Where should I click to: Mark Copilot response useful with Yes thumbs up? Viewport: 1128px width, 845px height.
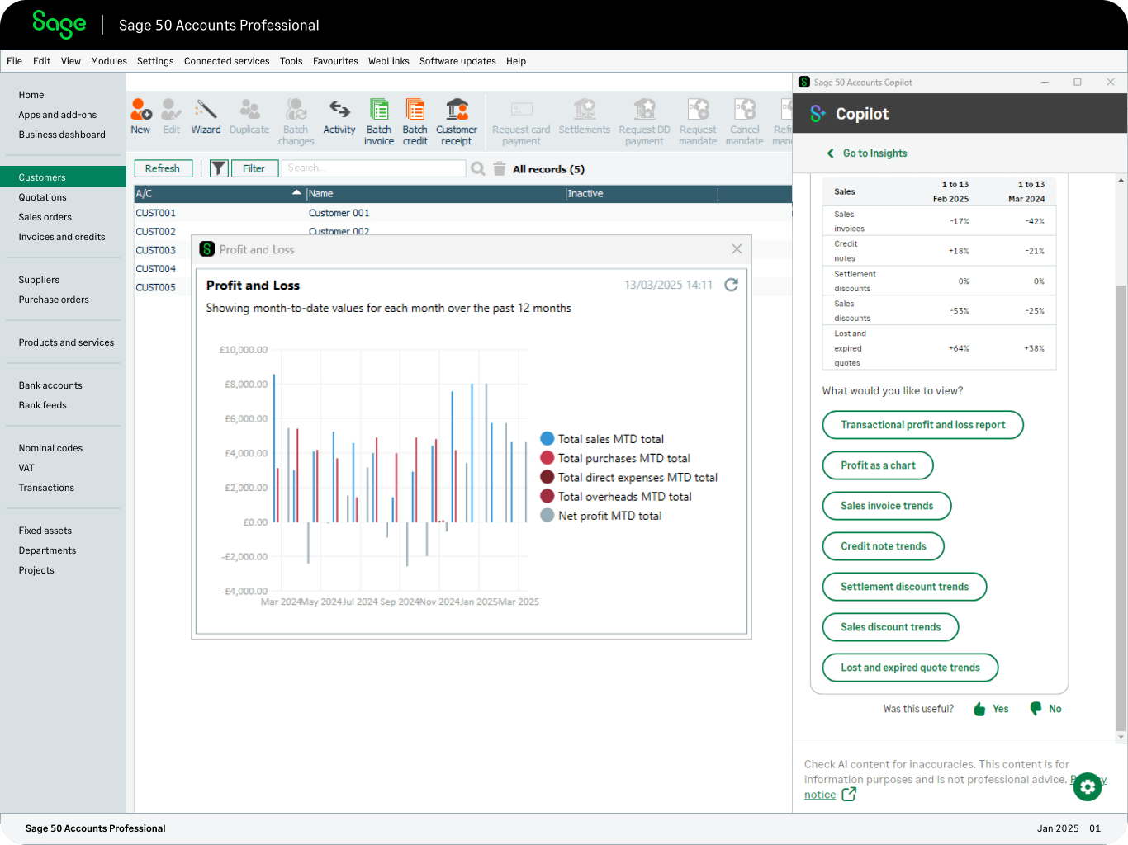pyautogui.click(x=990, y=708)
